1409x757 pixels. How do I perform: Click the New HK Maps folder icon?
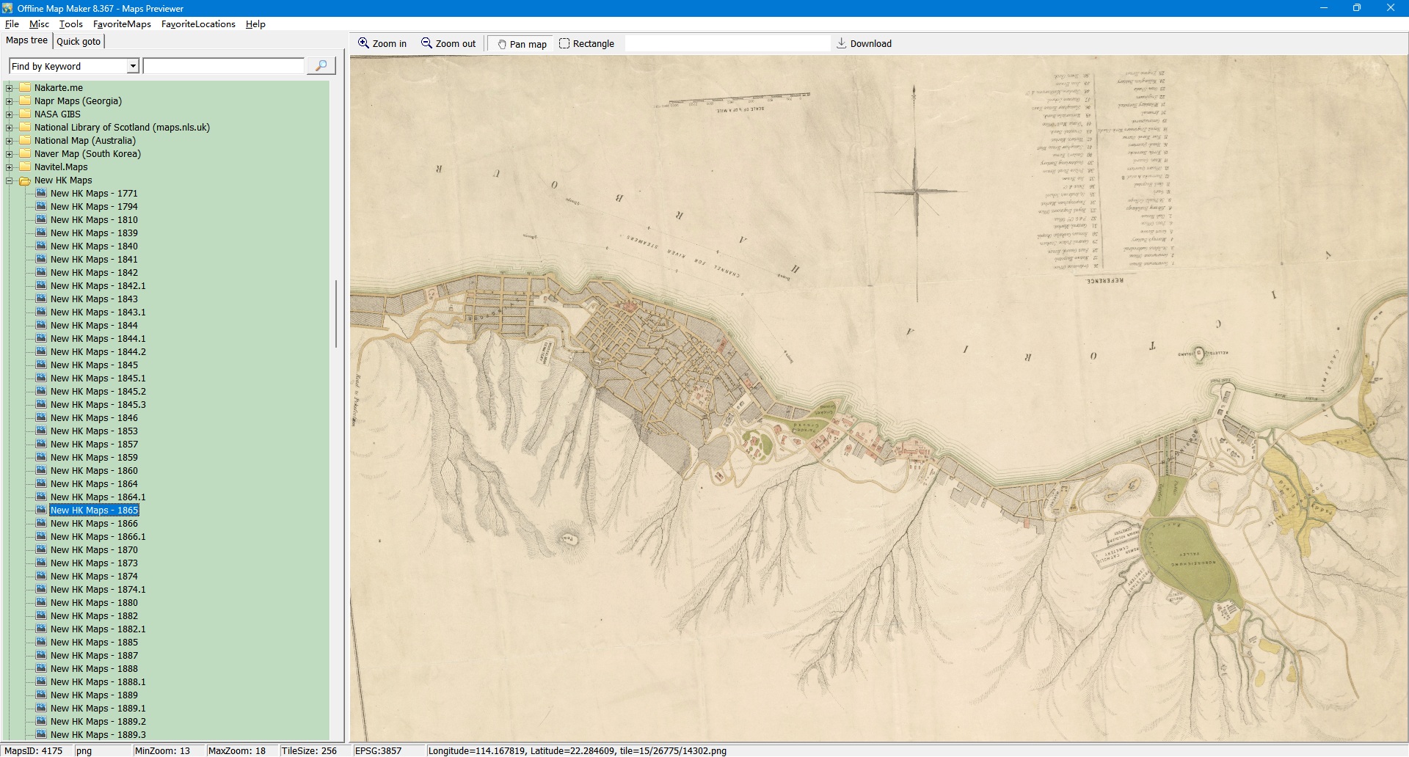[25, 180]
